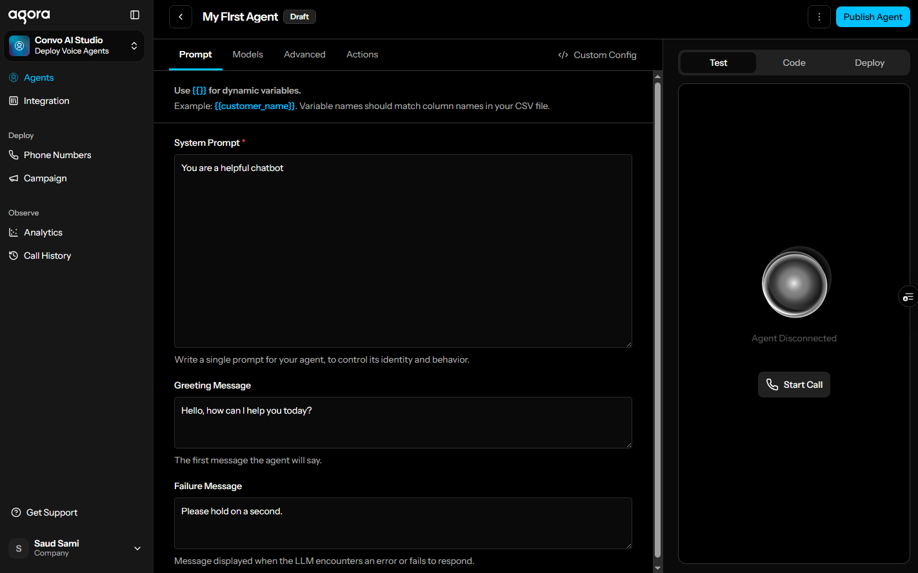Open the Integration page
This screenshot has width=918, height=573.
(46, 101)
